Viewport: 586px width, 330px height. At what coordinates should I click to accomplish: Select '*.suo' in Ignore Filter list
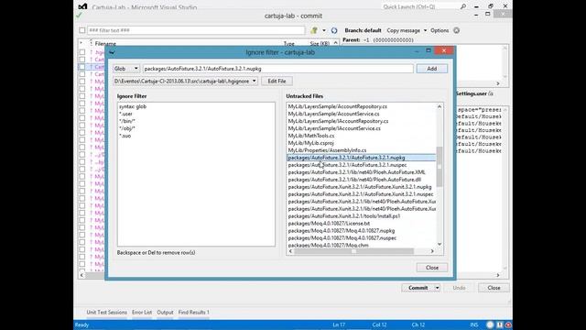point(125,136)
